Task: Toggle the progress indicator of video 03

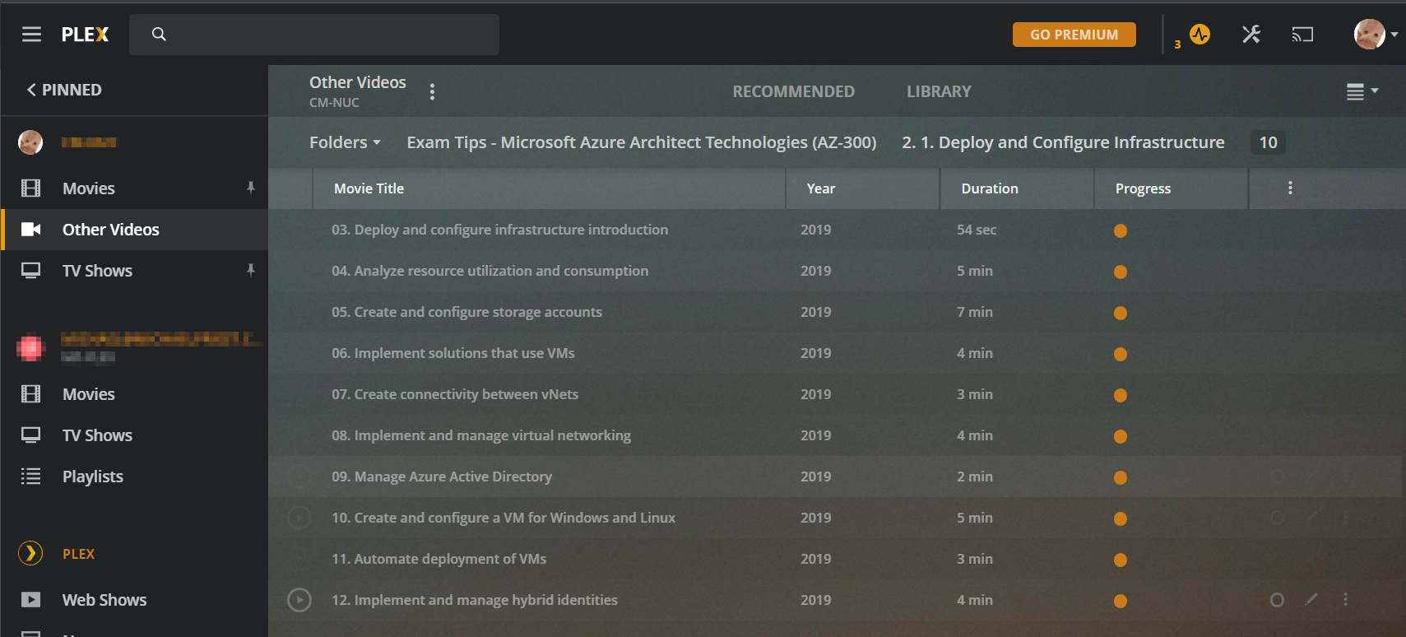Action: [x=1120, y=230]
